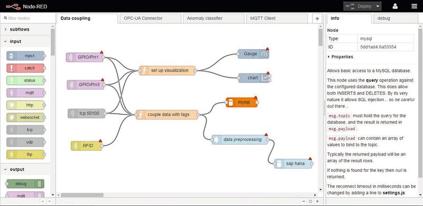Zoom in the canvas with plus button
Screen dimensions: 423x206
[317, 201]
